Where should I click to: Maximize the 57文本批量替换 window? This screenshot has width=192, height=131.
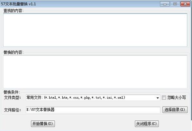[175, 4]
